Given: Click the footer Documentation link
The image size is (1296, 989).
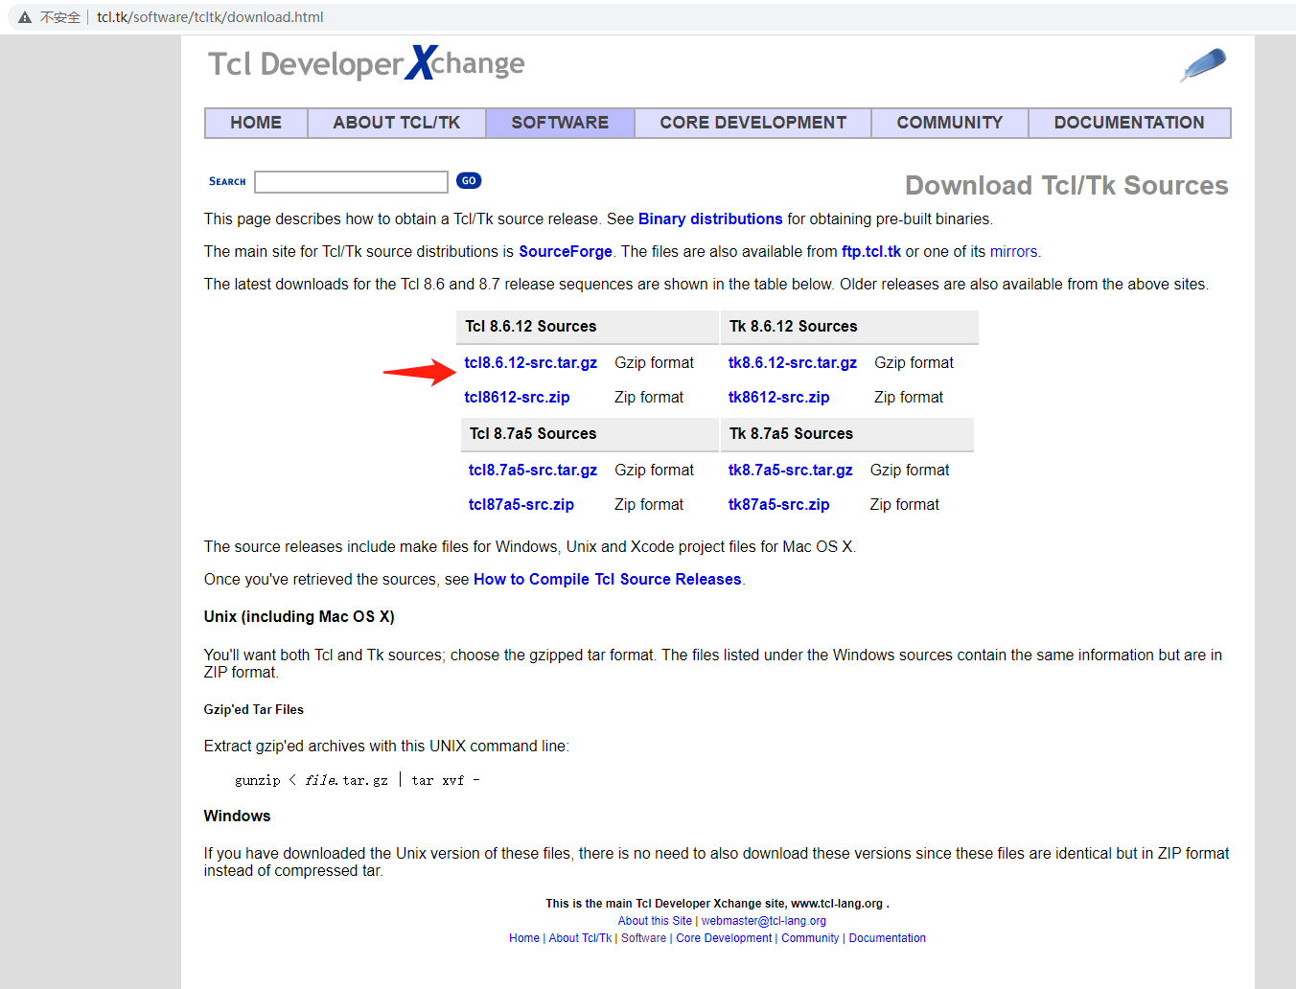Looking at the screenshot, I should [x=888, y=938].
